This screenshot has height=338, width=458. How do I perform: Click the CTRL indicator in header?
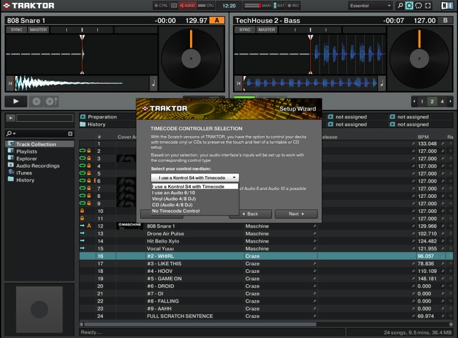(161, 6)
